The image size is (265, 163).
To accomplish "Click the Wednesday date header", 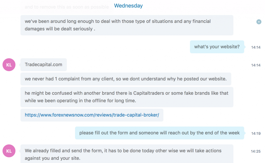I will (128, 6).
